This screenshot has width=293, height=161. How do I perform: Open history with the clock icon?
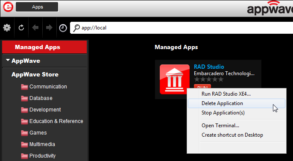[63, 28]
